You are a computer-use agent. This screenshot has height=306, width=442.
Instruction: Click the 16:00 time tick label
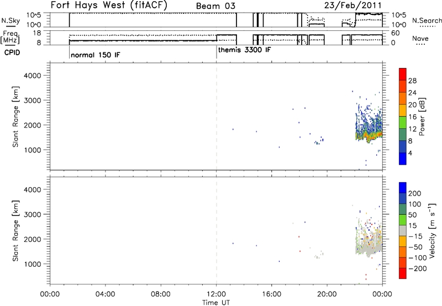point(271,294)
